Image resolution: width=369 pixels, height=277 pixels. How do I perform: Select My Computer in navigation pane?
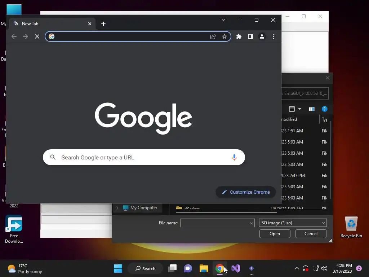(x=140, y=208)
